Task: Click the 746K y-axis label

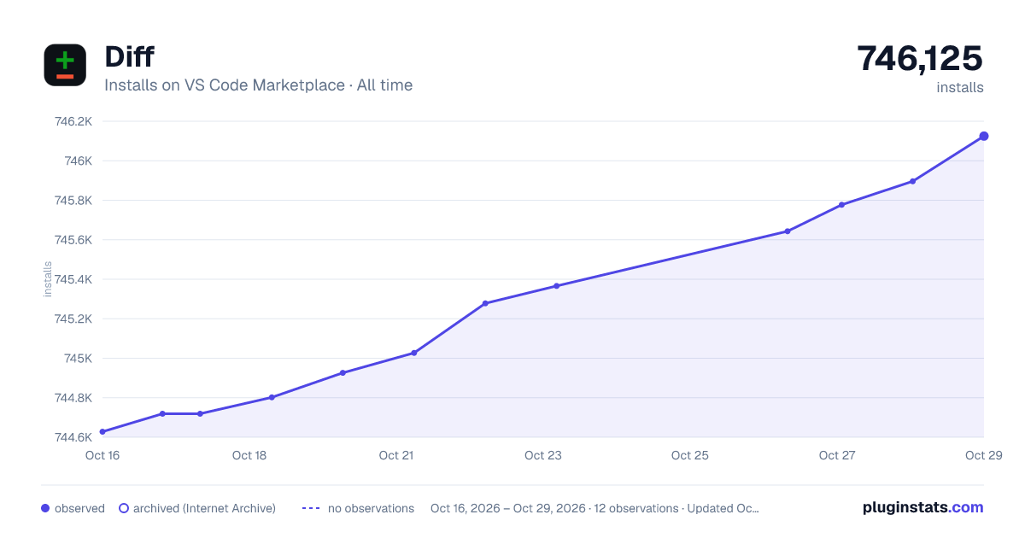Action: click(x=79, y=161)
